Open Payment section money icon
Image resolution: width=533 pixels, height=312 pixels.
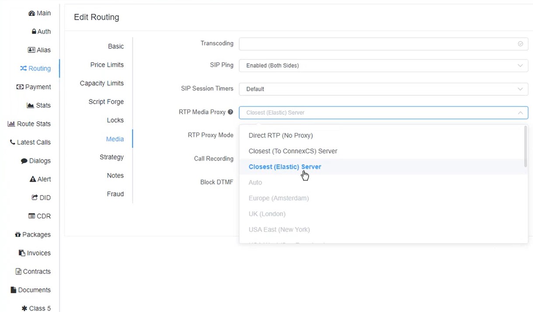(20, 87)
